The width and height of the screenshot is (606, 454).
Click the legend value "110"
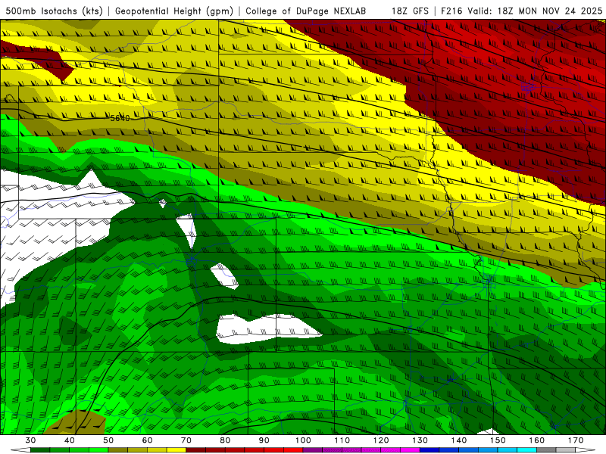342,440
